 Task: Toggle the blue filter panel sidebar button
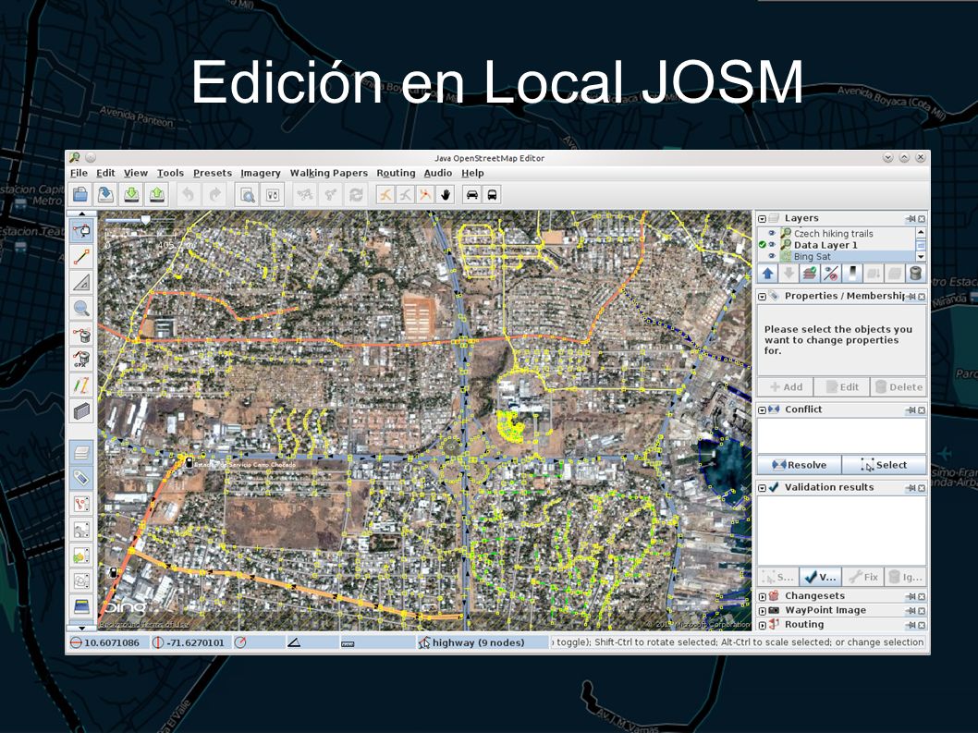coord(81,606)
